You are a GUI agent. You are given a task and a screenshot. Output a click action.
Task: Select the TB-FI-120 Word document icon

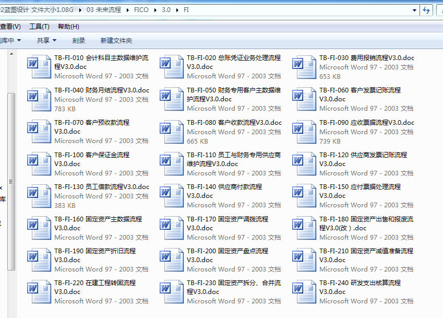pyautogui.click(x=304, y=164)
